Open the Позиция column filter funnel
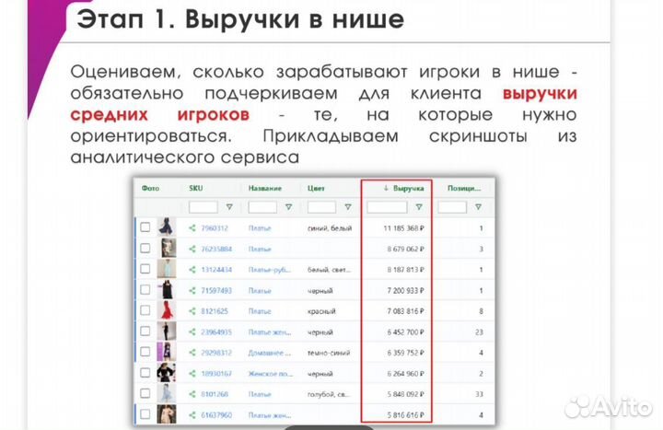Viewport: 663px width, 430px height. [x=478, y=207]
